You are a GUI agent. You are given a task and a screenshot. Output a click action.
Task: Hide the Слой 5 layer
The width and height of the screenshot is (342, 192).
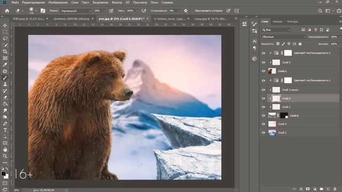coord(263,62)
